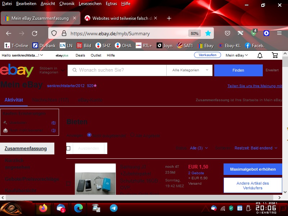Expand the Alle Kategorien dropdown
Image resolution: width=288 pixels, height=216 pixels.
tap(189, 70)
